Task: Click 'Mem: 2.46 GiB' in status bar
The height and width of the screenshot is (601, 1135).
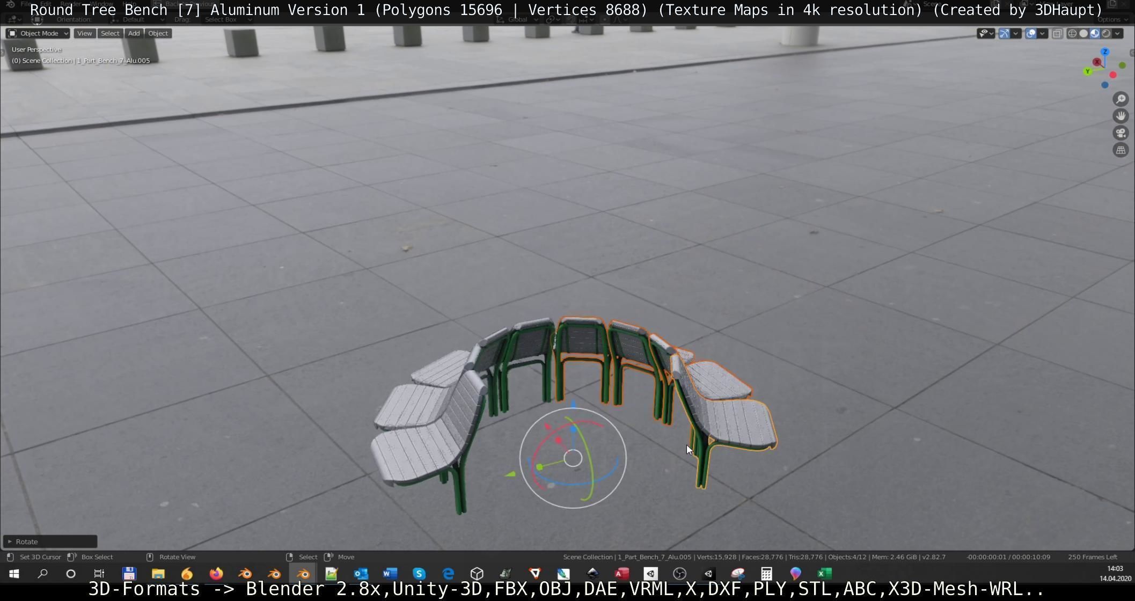Action: (895, 557)
